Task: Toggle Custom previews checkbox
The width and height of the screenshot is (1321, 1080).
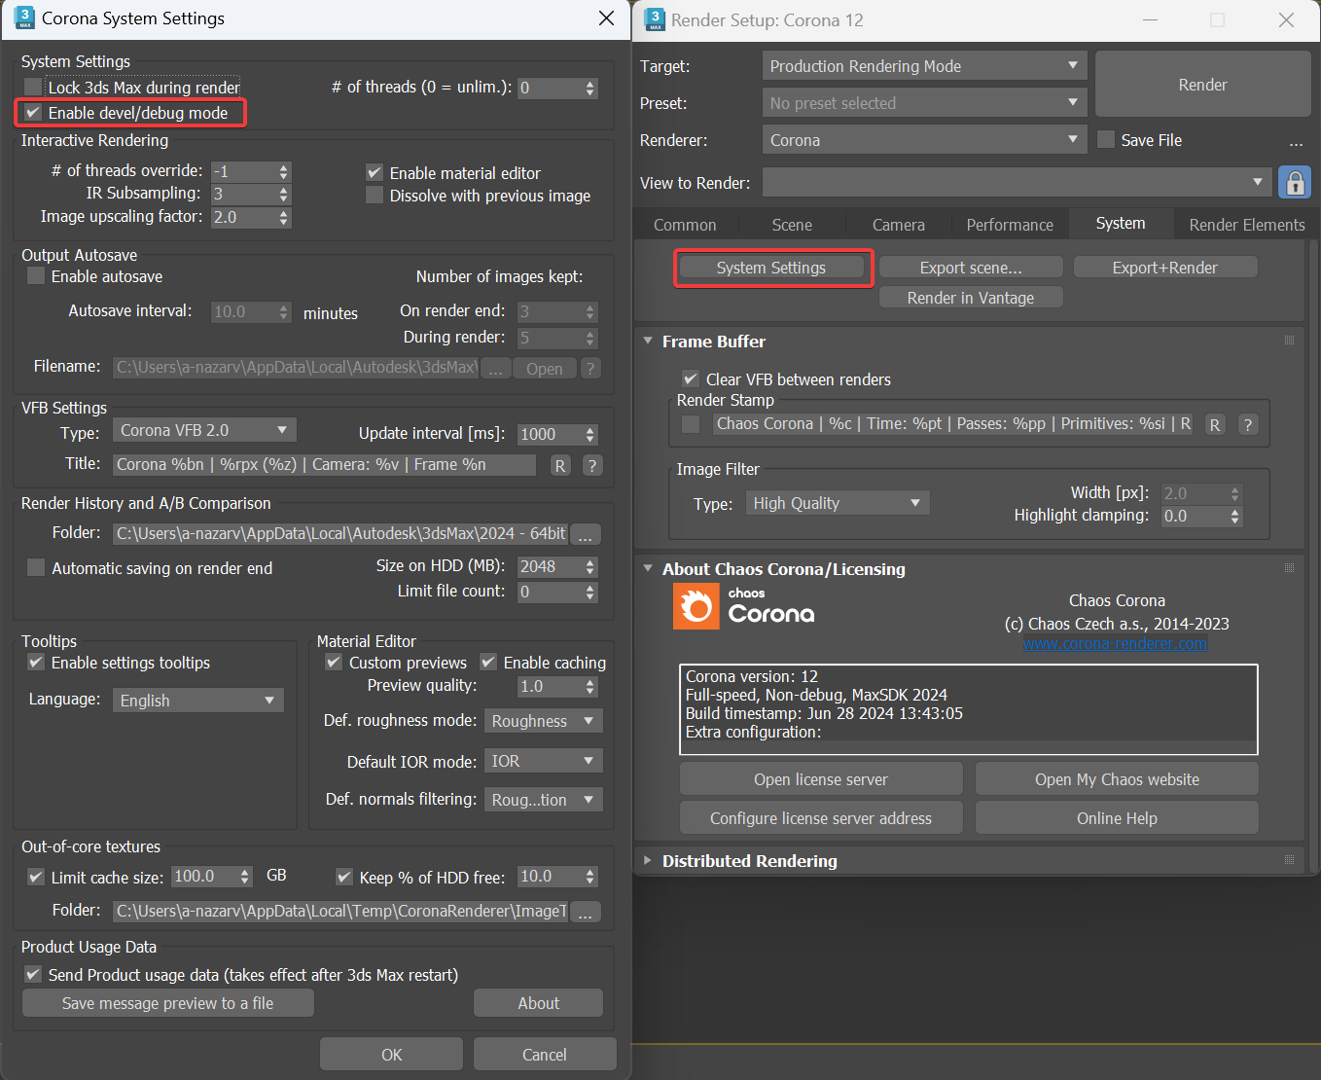Action: click(x=334, y=663)
